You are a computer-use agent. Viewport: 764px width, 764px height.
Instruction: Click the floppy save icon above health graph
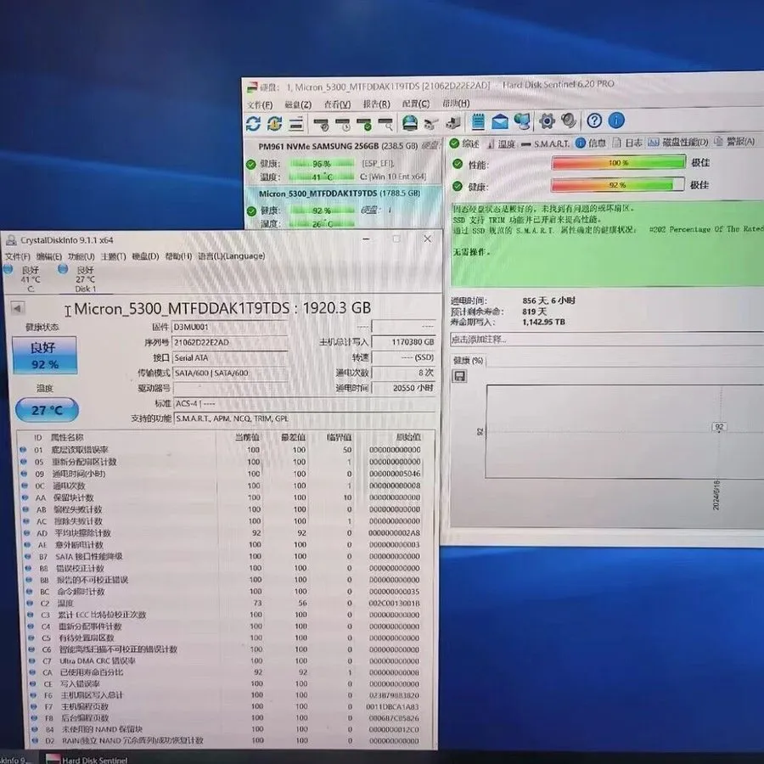click(x=459, y=376)
